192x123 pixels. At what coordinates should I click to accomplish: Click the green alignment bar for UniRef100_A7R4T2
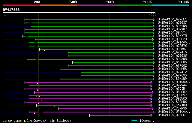117,73
